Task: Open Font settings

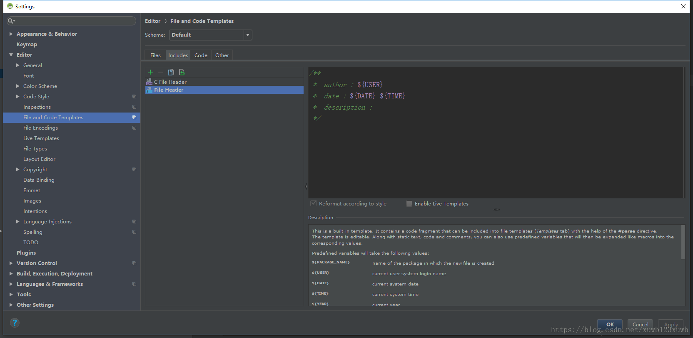Action: tap(29, 76)
